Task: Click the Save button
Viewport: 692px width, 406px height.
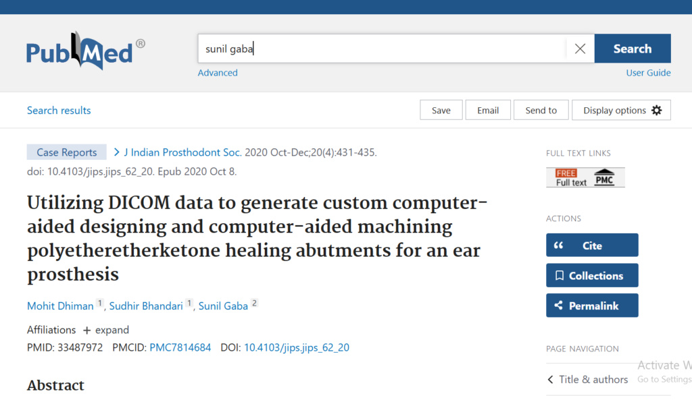Action: pyautogui.click(x=441, y=111)
